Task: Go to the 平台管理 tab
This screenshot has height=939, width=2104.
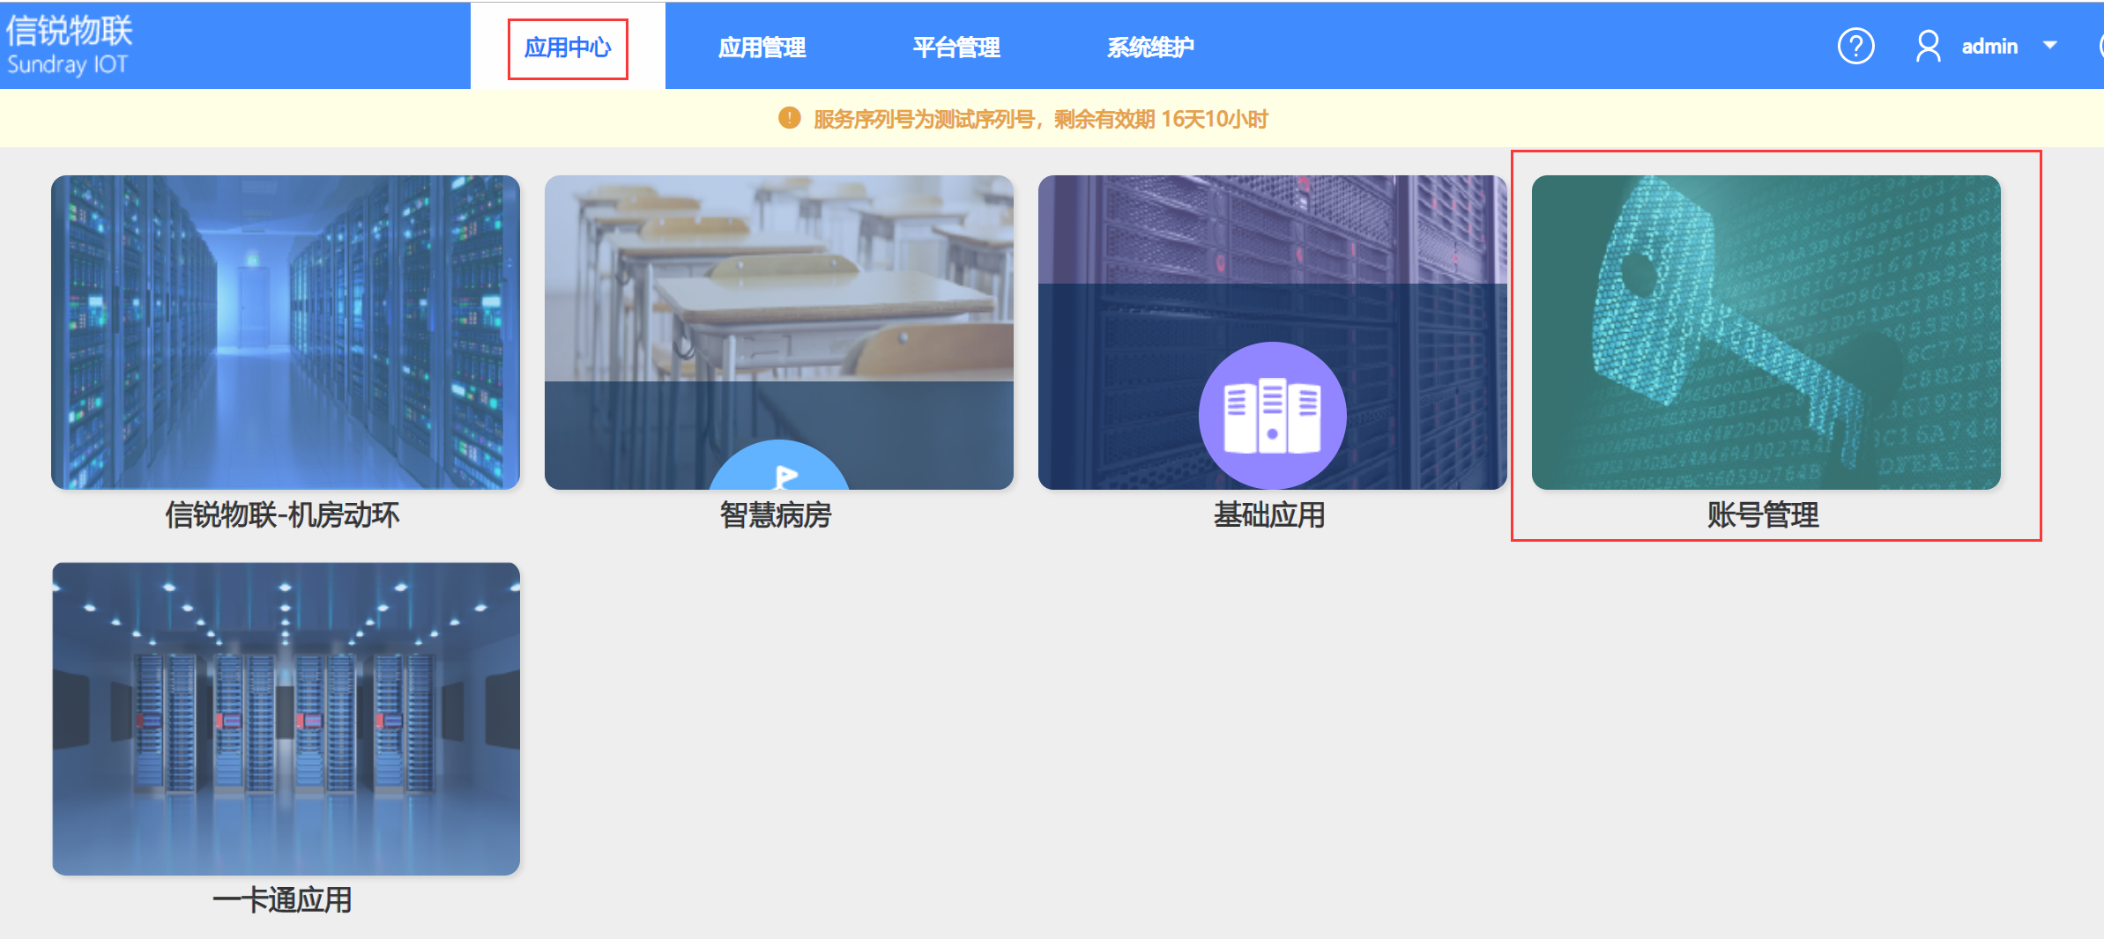Action: 955,48
